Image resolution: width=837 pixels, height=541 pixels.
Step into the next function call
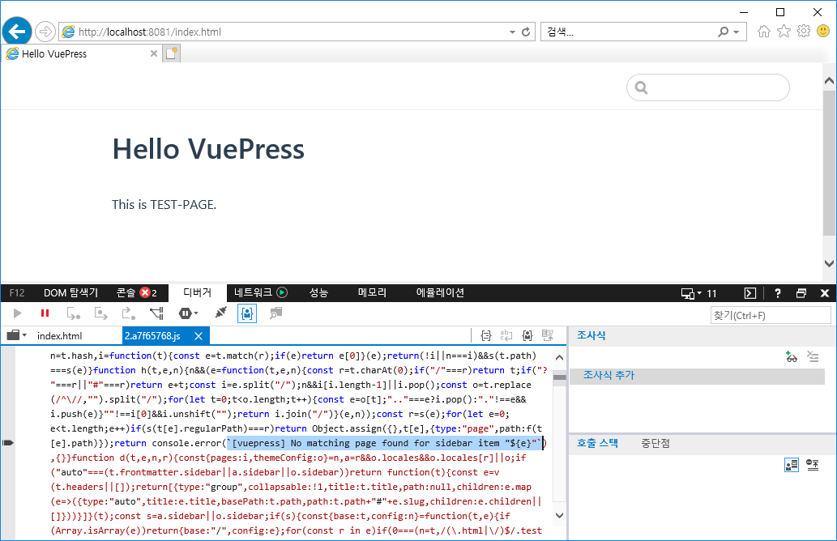coord(73,314)
